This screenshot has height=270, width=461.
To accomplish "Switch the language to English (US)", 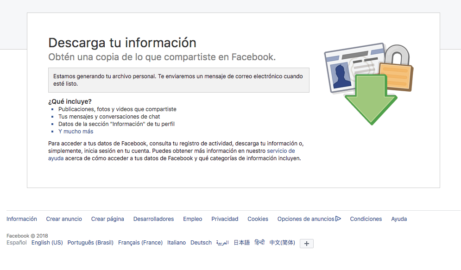I will click(x=47, y=242).
